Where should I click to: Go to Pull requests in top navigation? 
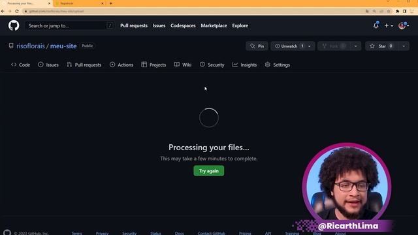click(x=134, y=25)
